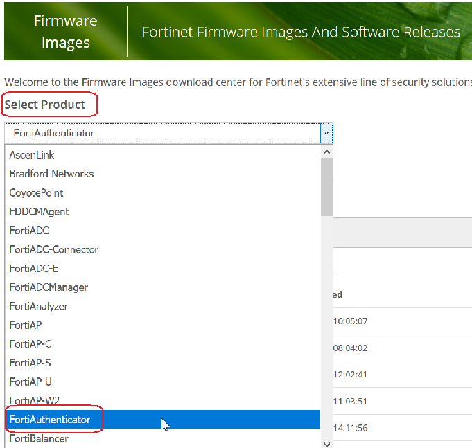Viewport: 472px width, 448px height.
Task: Select FortiAP-U product option
Action: click(30, 382)
